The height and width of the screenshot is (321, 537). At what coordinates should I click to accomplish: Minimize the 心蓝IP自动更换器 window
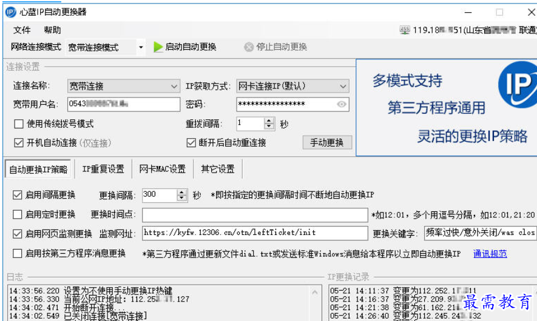[x=468, y=12]
